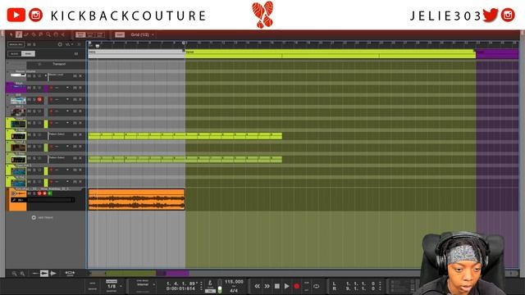Switch to Blocks view button
The width and height of the screenshot is (525, 295).
coord(15,53)
